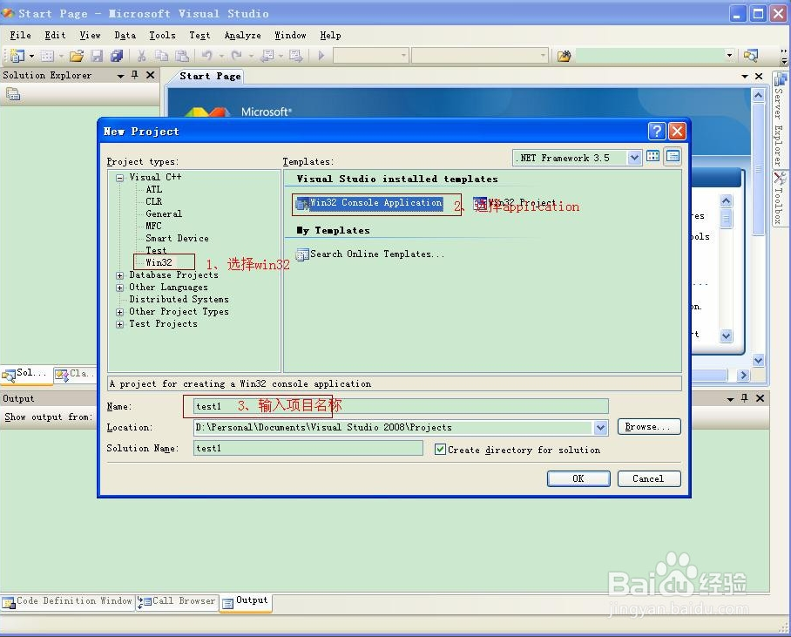Select the Win32 Project template
The image size is (791, 637).
514,203
